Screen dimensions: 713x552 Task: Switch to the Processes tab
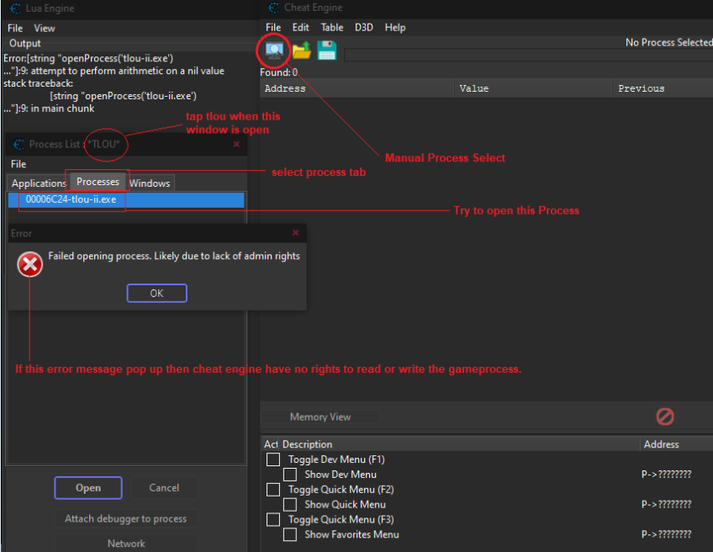coord(98,182)
